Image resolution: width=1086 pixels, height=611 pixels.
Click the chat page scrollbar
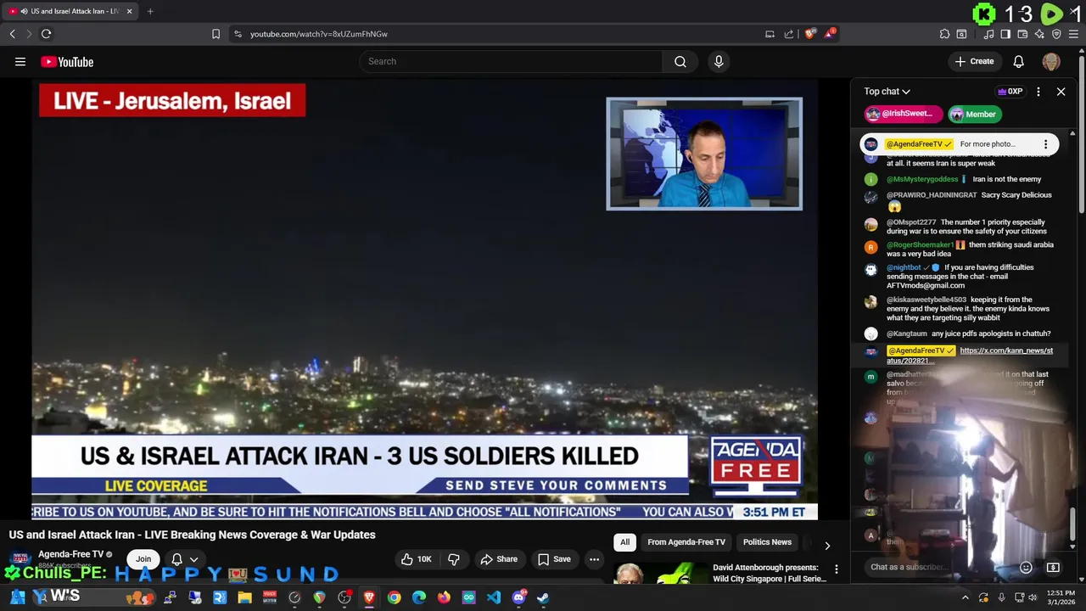click(x=1072, y=524)
